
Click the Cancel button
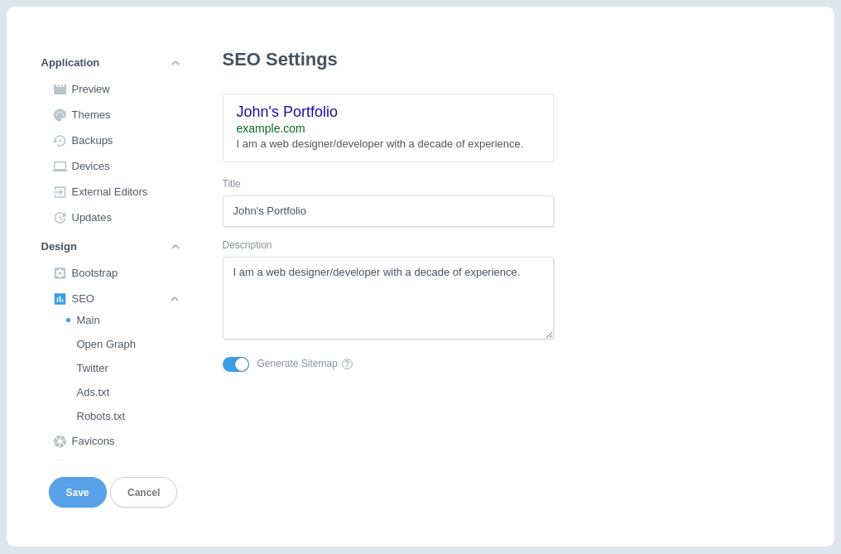pyautogui.click(x=143, y=492)
